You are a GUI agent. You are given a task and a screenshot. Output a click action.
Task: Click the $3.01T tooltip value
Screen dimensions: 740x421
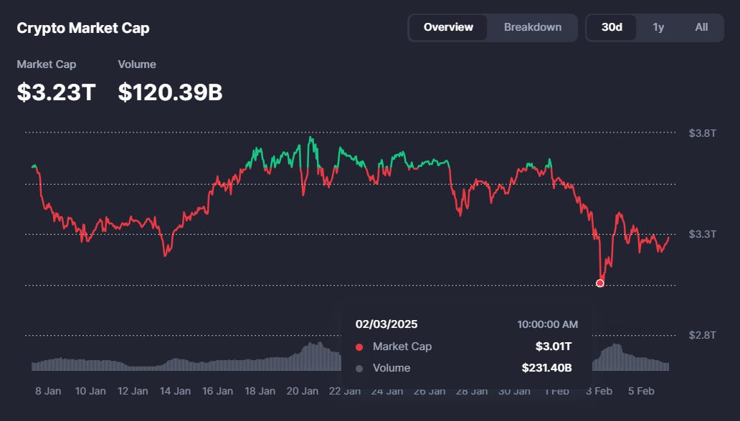(554, 347)
